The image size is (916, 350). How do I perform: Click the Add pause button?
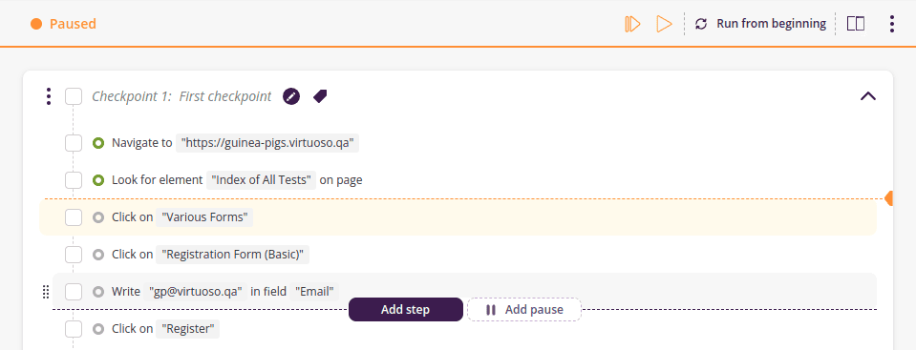[x=524, y=310]
